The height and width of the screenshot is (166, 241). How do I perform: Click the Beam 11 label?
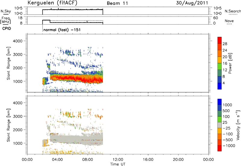pos(117,3)
